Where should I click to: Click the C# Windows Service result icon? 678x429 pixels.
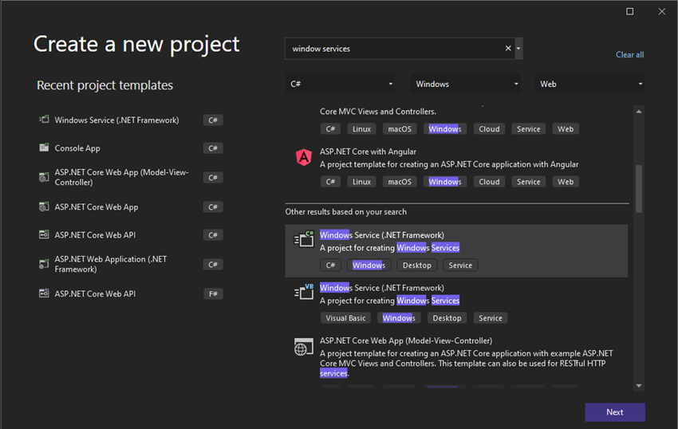point(304,239)
